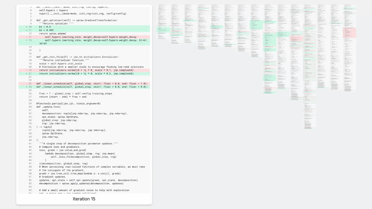Click the 'Returns initializer function.' docstring
Screen dimensions: 372x209
pyautogui.click(x=64, y=60)
